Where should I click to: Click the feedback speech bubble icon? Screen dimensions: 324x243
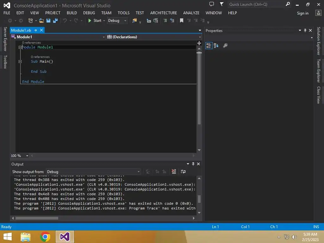(212, 4)
